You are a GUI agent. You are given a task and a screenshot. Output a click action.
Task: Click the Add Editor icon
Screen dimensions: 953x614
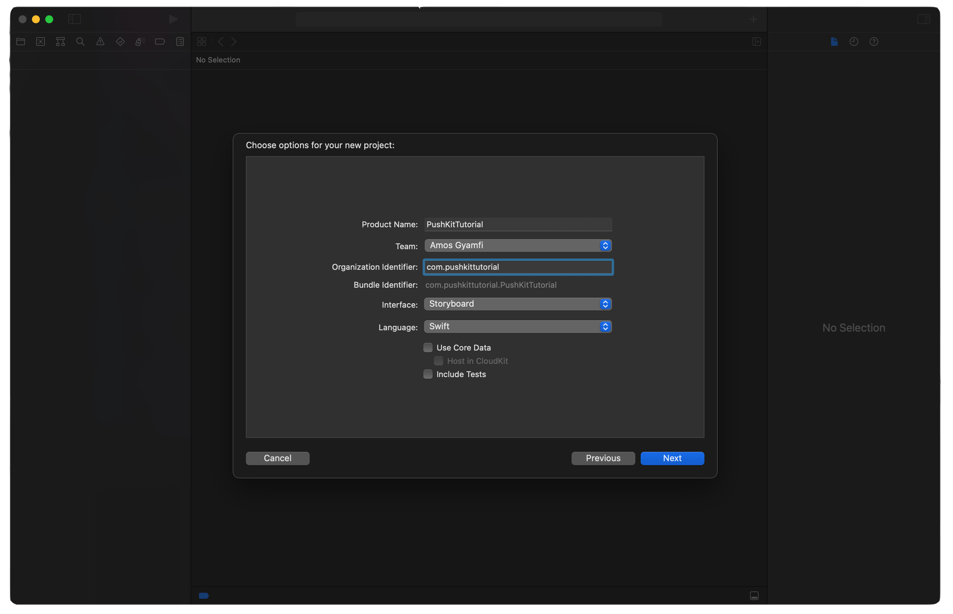pyautogui.click(x=756, y=42)
